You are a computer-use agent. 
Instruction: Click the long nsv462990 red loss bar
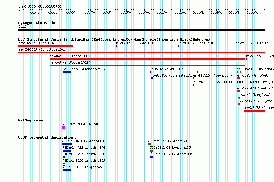(147, 59)
